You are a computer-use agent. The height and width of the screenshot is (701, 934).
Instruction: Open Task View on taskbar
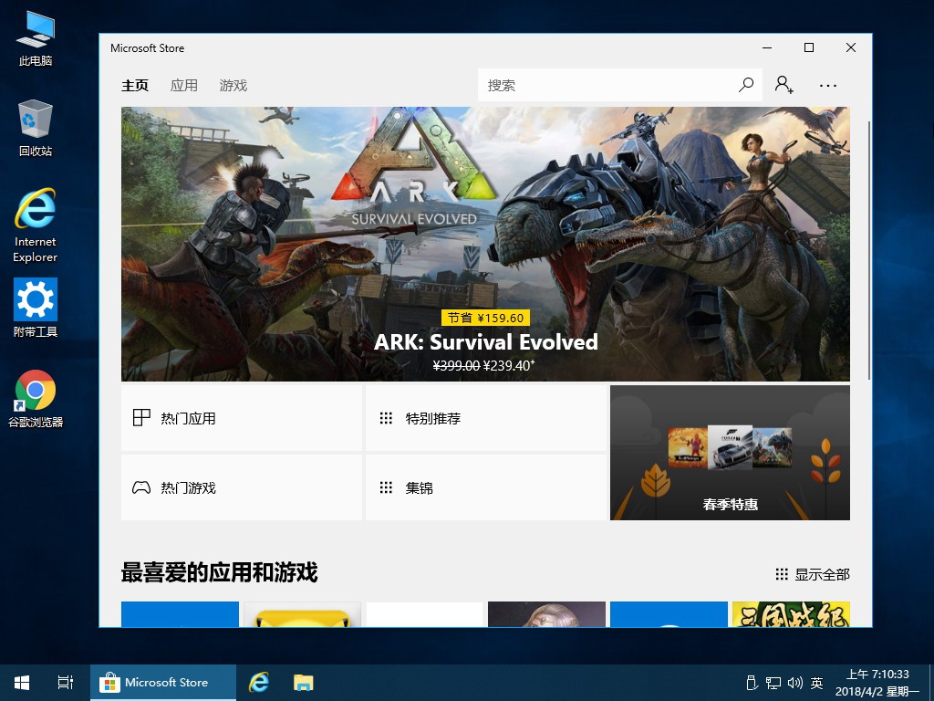66,683
